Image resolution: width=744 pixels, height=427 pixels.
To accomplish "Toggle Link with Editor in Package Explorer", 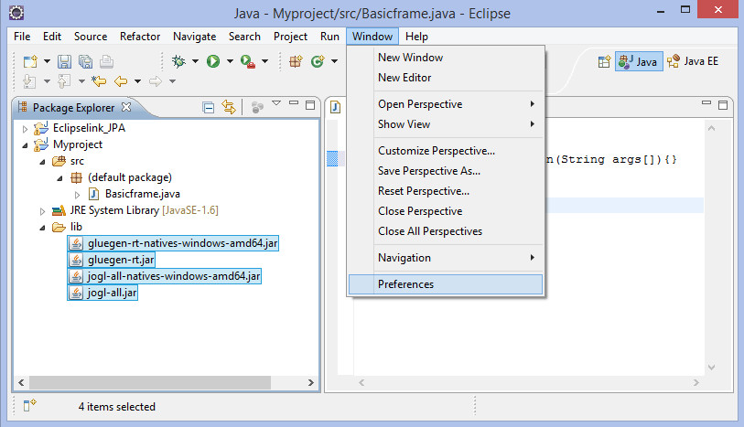I will pyautogui.click(x=229, y=108).
